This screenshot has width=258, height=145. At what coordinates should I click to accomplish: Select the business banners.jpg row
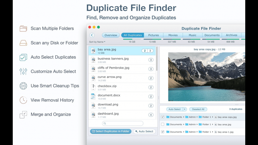click(x=122, y=60)
